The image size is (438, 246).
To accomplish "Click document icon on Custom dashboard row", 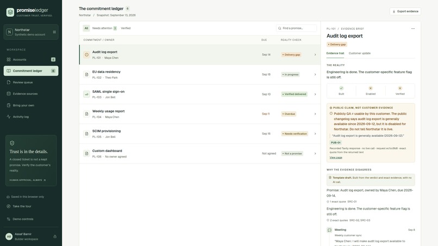I will (86, 154).
